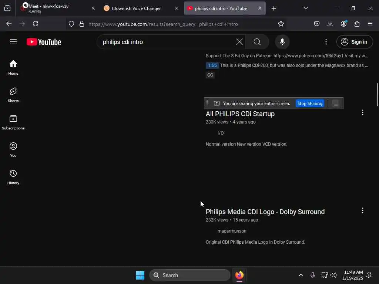This screenshot has width=379, height=284.
Task: Open the volume speaker tray icon
Action: click(x=333, y=275)
